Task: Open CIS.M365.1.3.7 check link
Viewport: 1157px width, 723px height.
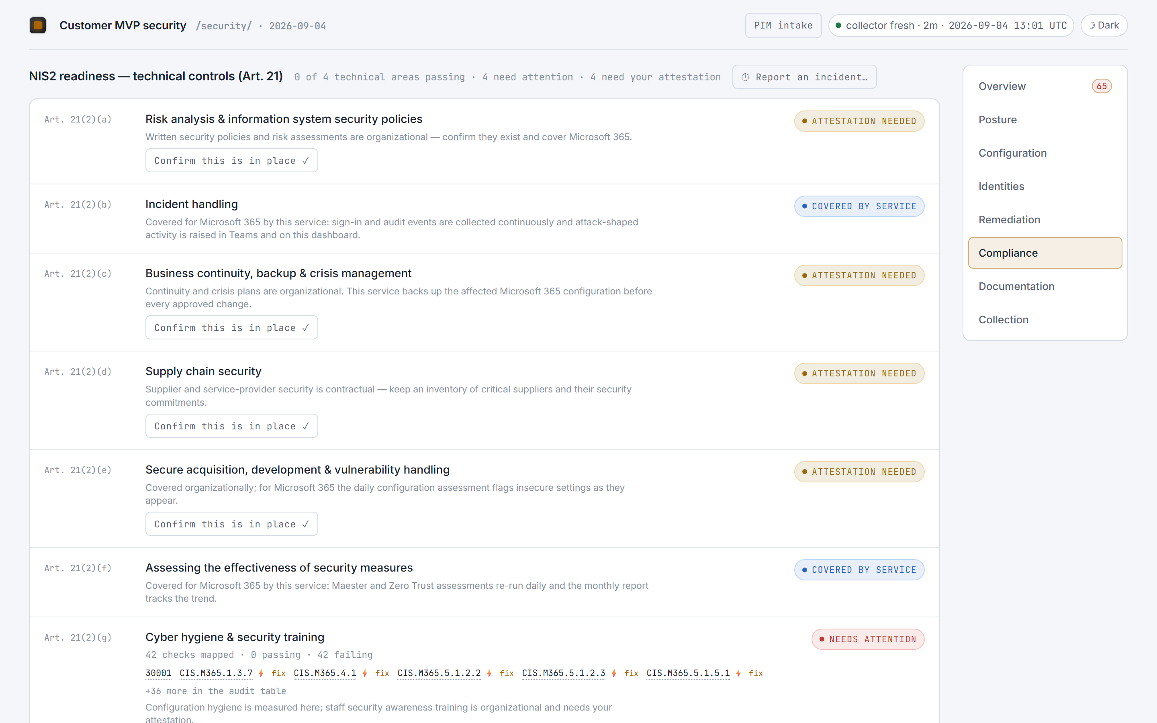Action: (216, 673)
